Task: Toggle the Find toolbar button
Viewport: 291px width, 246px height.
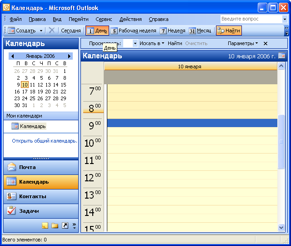Action: (229, 31)
